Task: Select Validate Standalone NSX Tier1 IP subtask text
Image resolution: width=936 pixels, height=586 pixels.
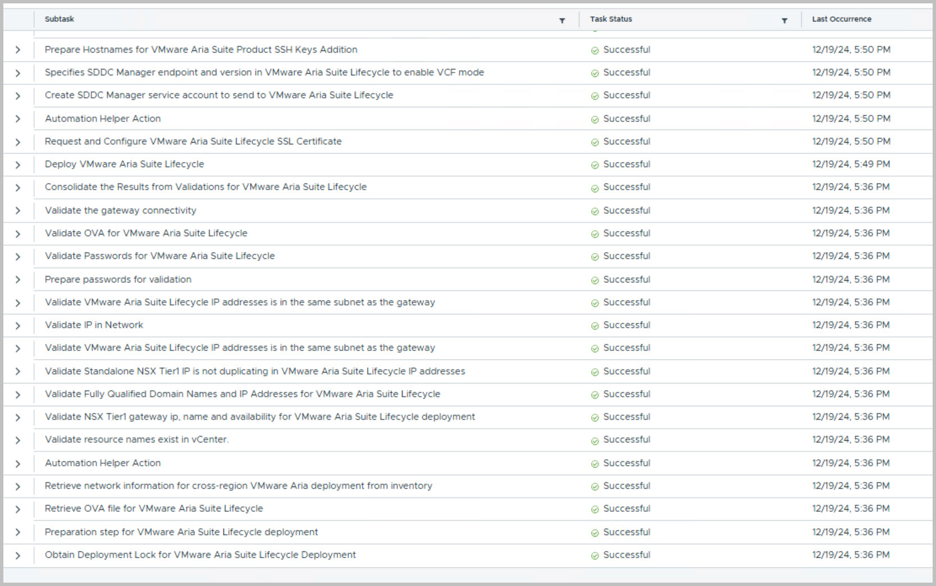Action: 255,371
